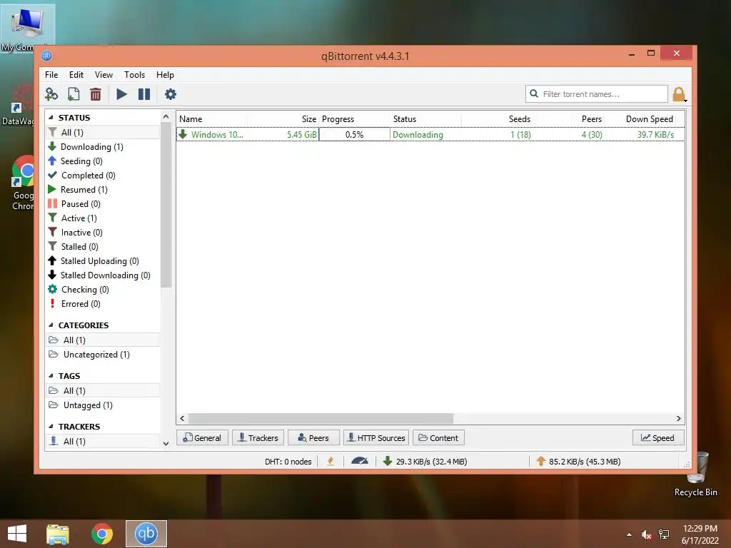The image size is (731, 548).
Task: Select All (1) under CATEGORIES
Action: pyautogui.click(x=103, y=340)
